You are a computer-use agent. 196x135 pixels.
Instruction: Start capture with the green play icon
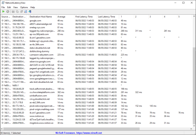(4, 12)
